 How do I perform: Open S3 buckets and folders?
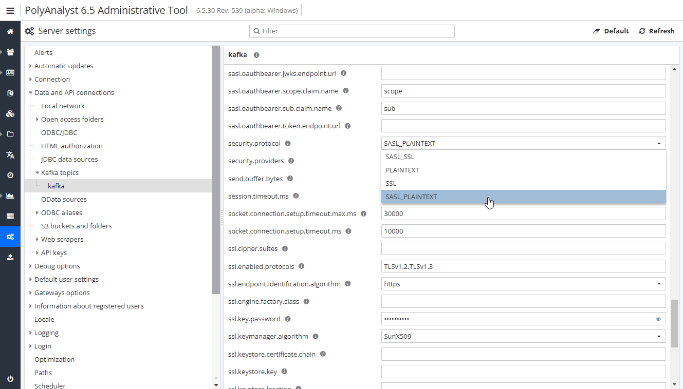click(x=76, y=226)
